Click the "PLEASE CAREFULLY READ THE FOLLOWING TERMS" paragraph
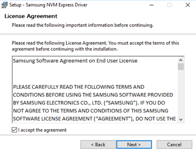The width and height of the screenshot is (196, 153). [x=93, y=103]
